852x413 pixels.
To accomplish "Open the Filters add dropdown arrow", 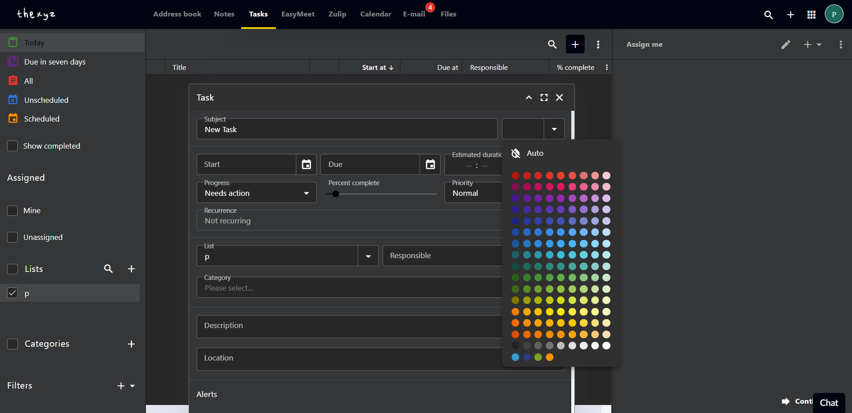I will click(x=133, y=386).
